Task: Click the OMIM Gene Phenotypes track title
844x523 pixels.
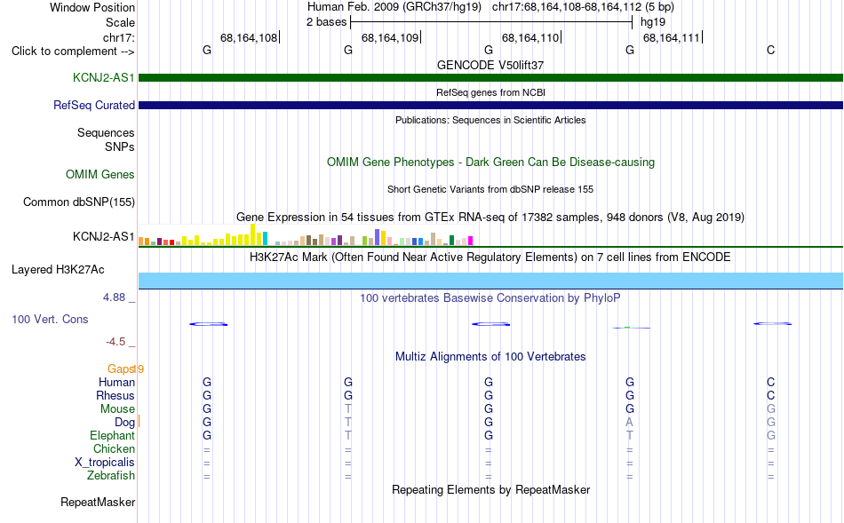Action: [490, 162]
